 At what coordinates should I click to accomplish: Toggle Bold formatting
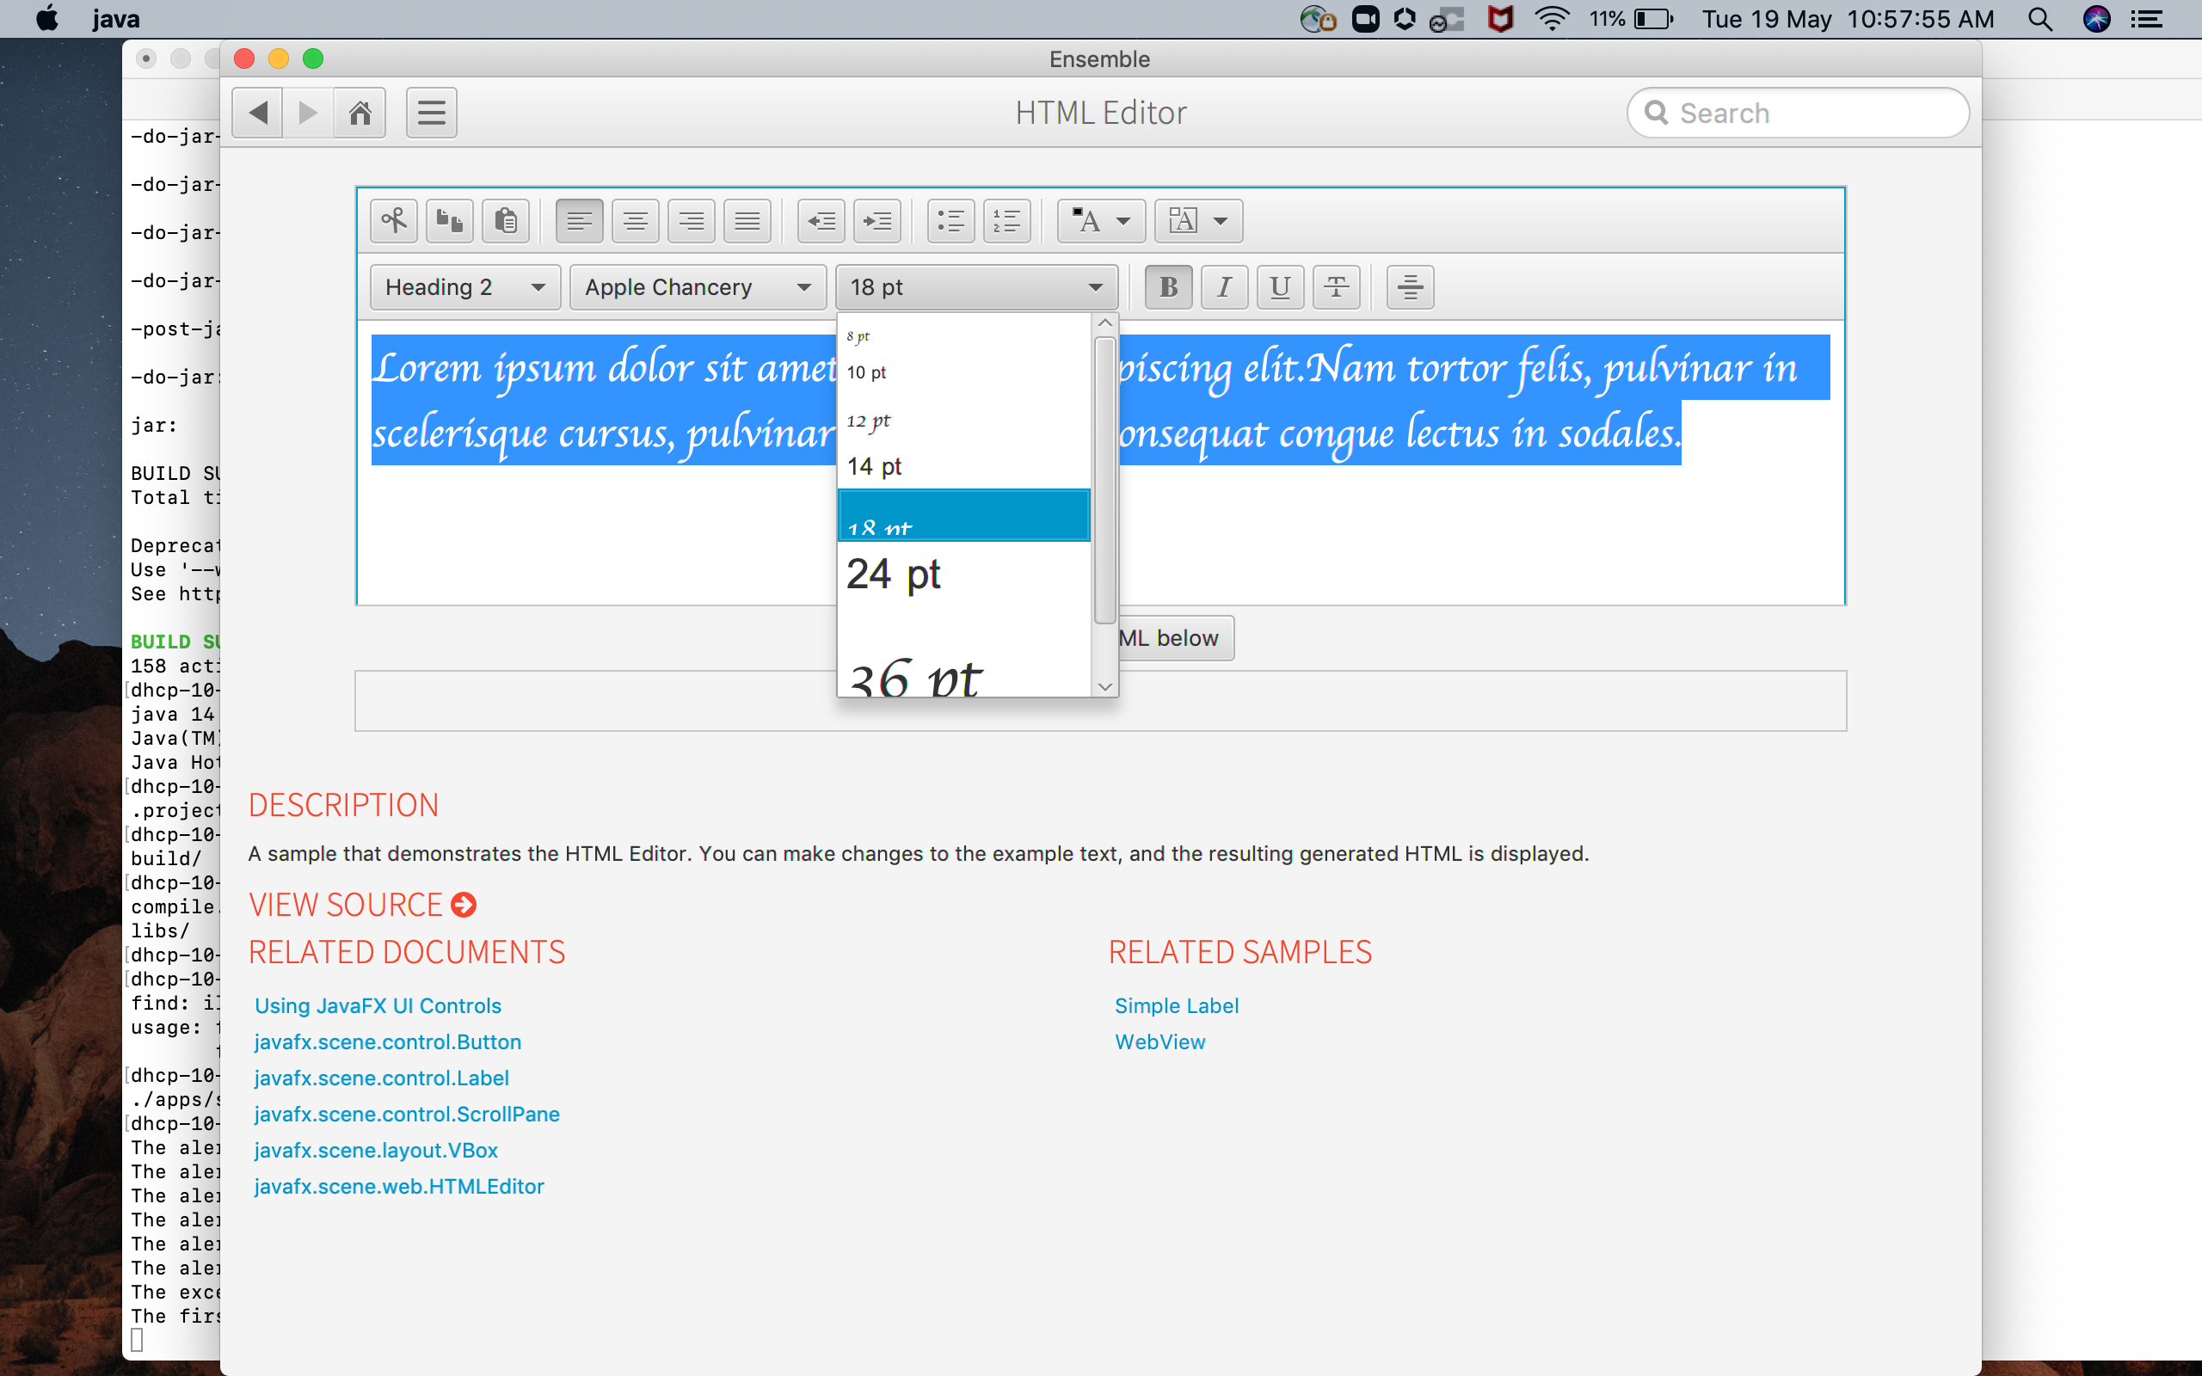pos(1168,287)
